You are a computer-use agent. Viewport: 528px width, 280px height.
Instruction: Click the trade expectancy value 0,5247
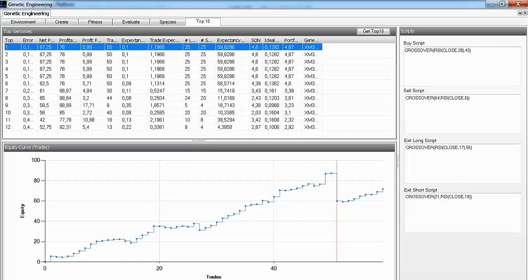tap(157, 91)
